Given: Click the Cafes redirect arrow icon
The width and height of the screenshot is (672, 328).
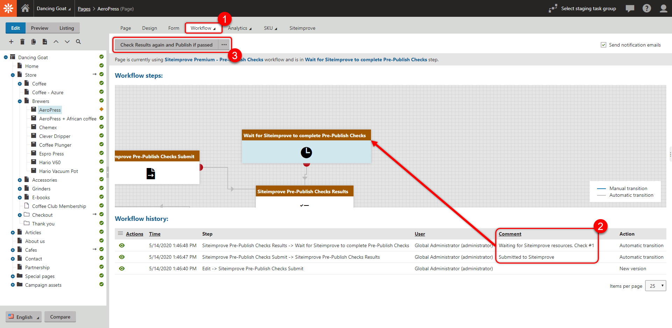Looking at the screenshot, I should (x=94, y=249).
